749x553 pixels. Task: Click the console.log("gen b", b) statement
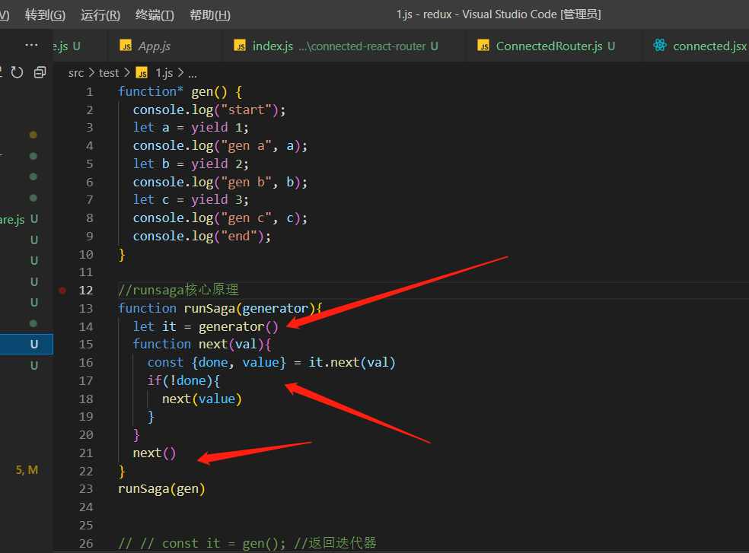[x=220, y=182]
